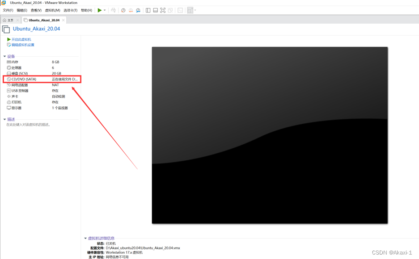The image size is (419, 259).
Task: Click the 20 GB disk size
Action: pyautogui.click(x=57, y=73)
